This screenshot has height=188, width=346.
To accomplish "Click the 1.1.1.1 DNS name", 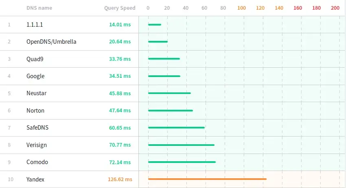I will [x=35, y=25].
